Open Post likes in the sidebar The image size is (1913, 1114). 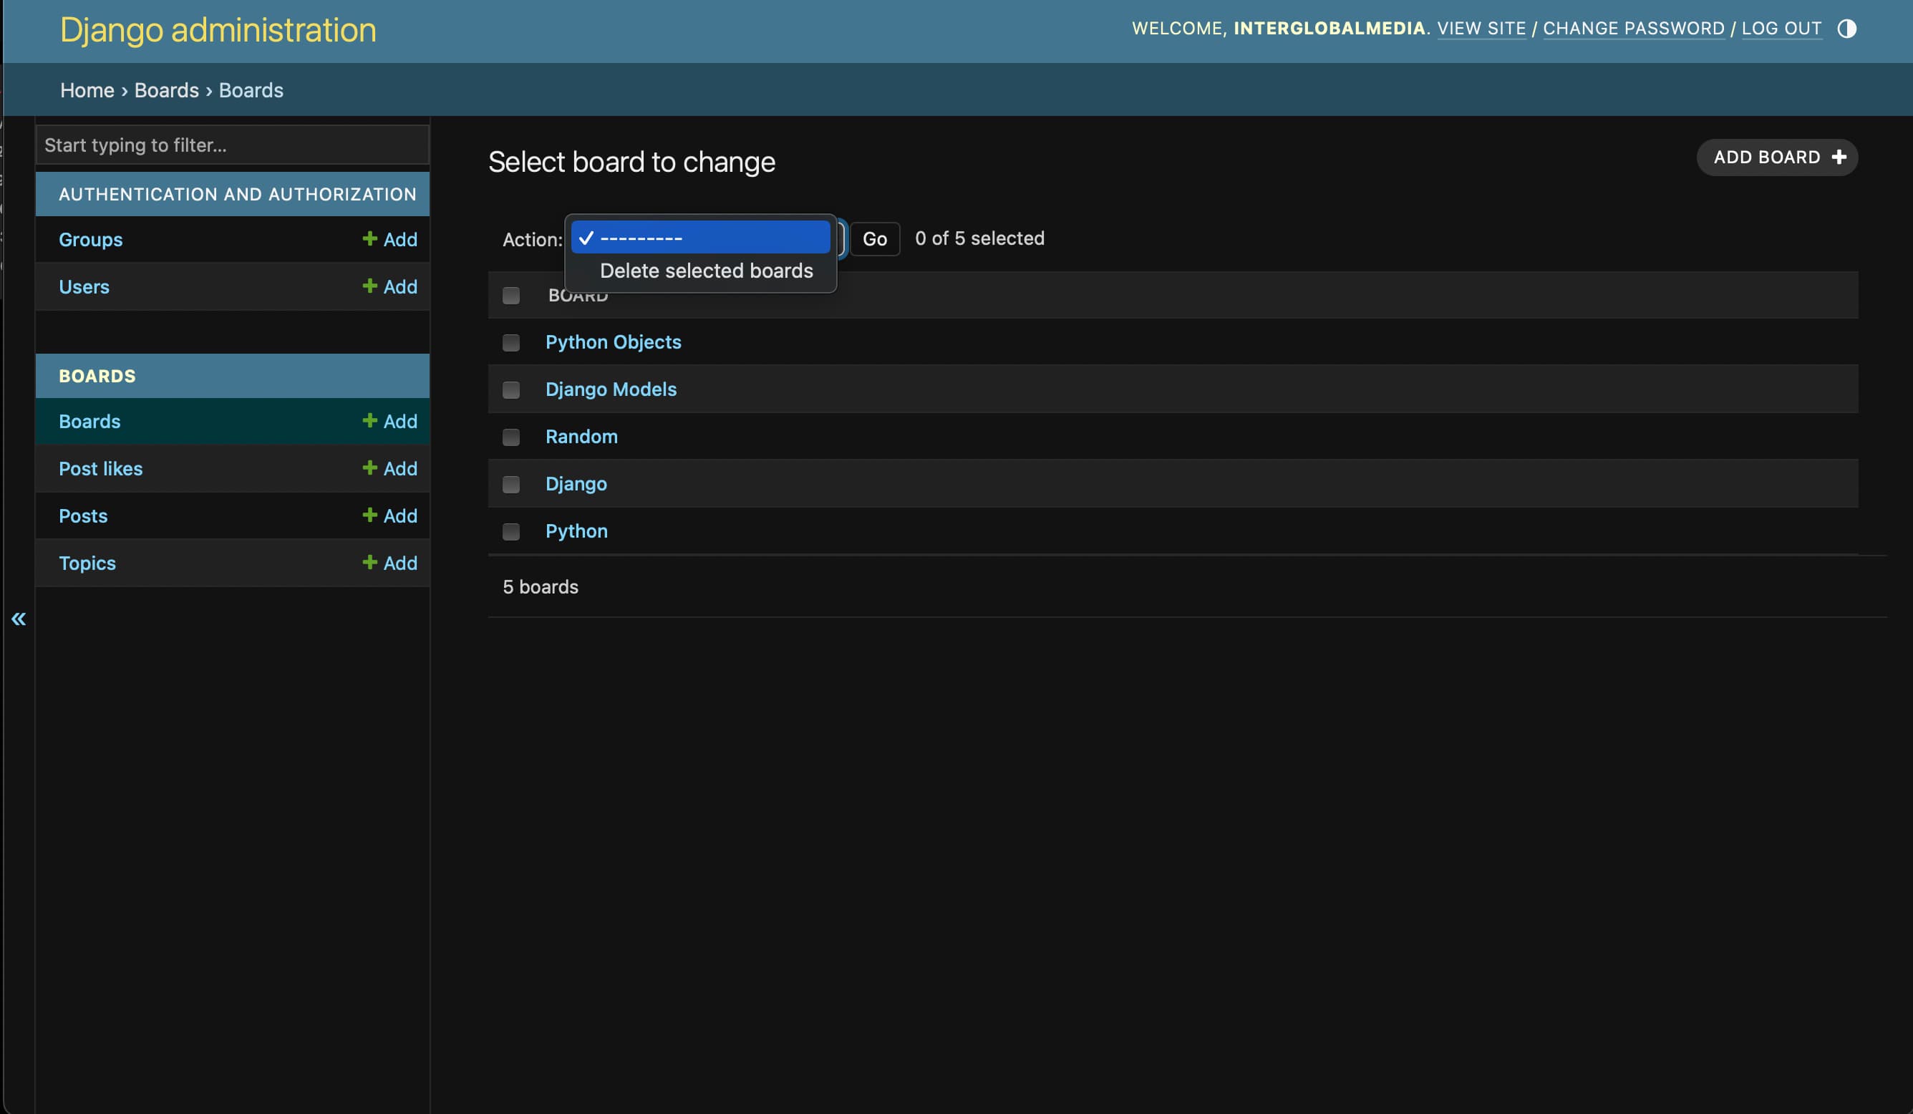(100, 468)
